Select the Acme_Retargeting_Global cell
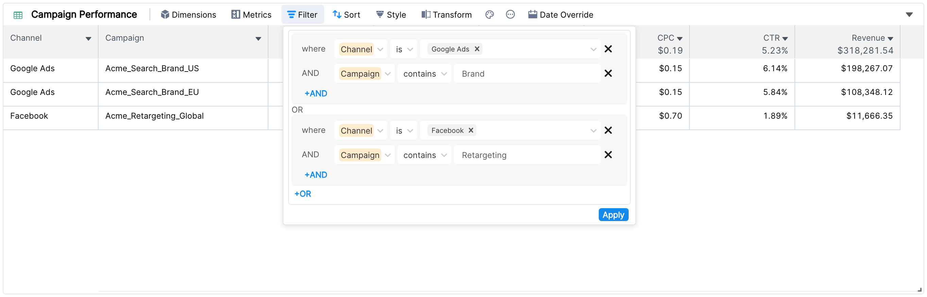 pos(183,118)
